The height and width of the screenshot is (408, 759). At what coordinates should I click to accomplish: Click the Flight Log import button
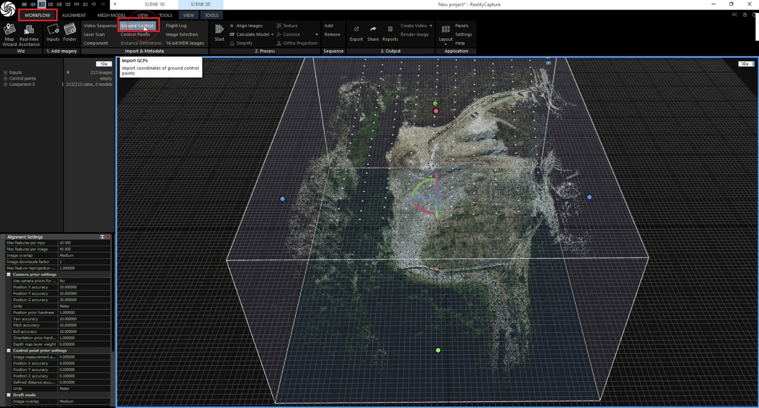coord(176,26)
